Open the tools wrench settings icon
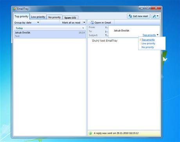Screen dimensions: 180x142 [x=154, y=16]
